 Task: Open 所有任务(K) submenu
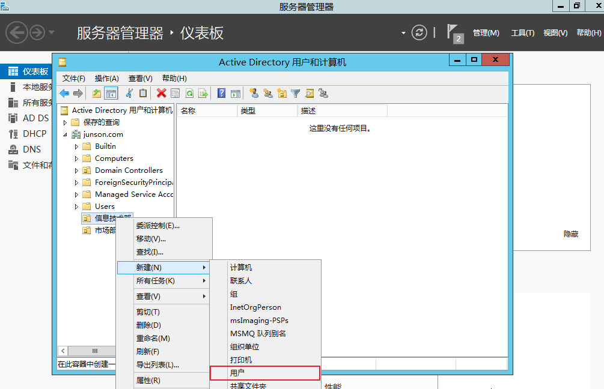tap(171, 281)
